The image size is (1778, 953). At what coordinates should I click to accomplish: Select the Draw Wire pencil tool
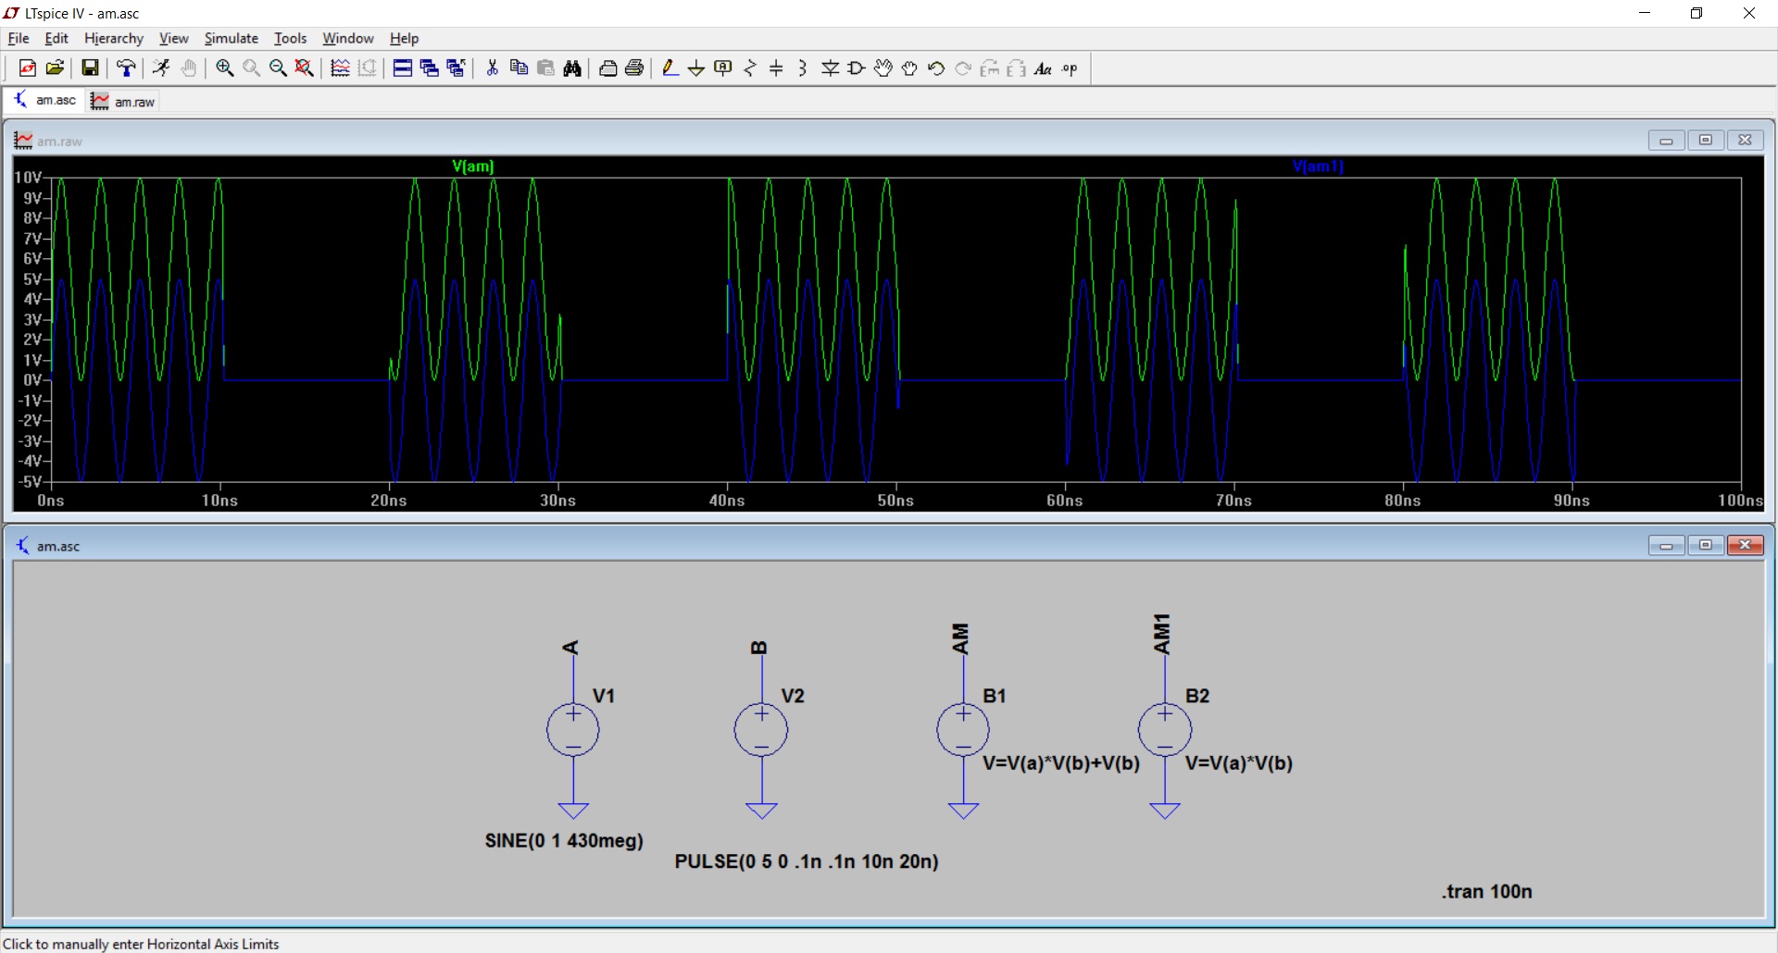point(670,68)
